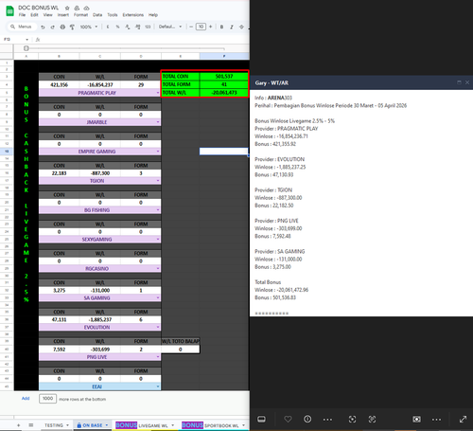This screenshot has height=431, width=473.
Task: Select the Pragmatic coin cell 421,356
Action: [59, 84]
